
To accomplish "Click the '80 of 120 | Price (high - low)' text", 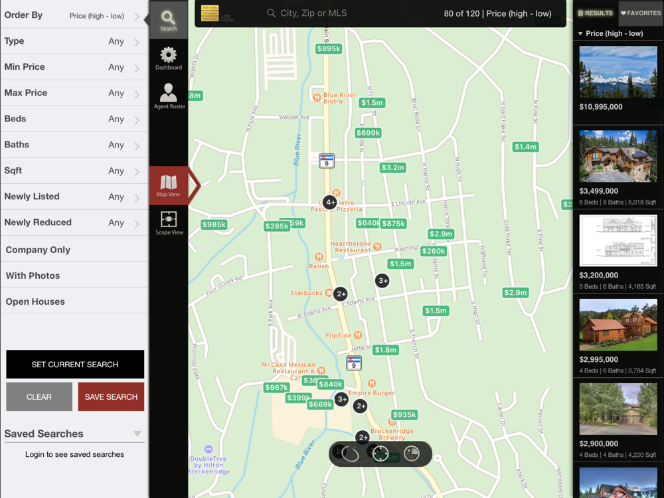I will [x=497, y=13].
